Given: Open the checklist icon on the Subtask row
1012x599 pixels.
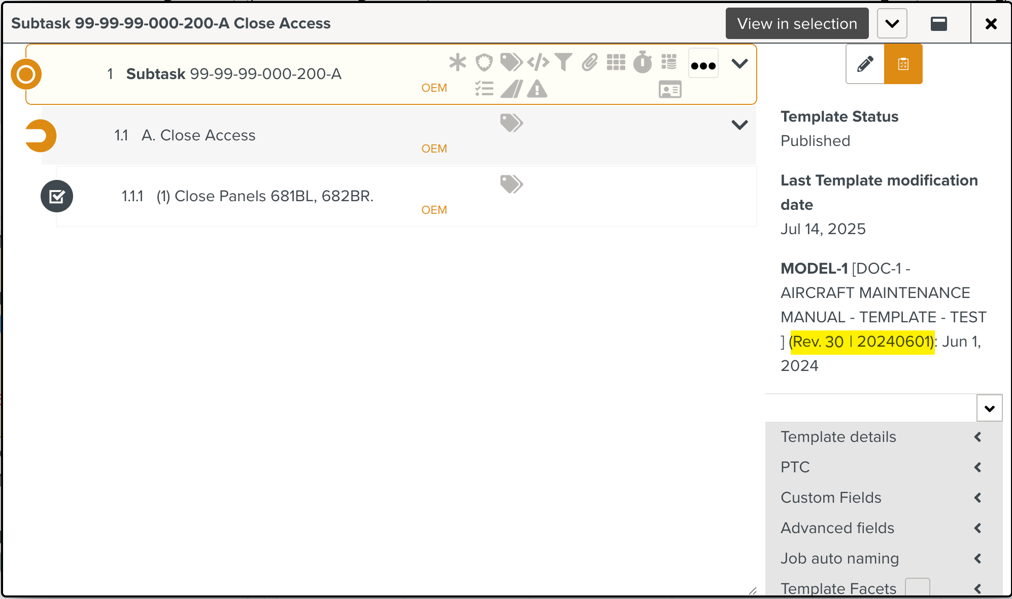Looking at the screenshot, I should (485, 88).
